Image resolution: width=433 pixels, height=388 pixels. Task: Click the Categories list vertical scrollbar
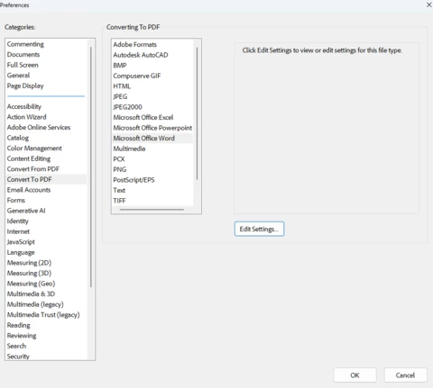point(91,167)
